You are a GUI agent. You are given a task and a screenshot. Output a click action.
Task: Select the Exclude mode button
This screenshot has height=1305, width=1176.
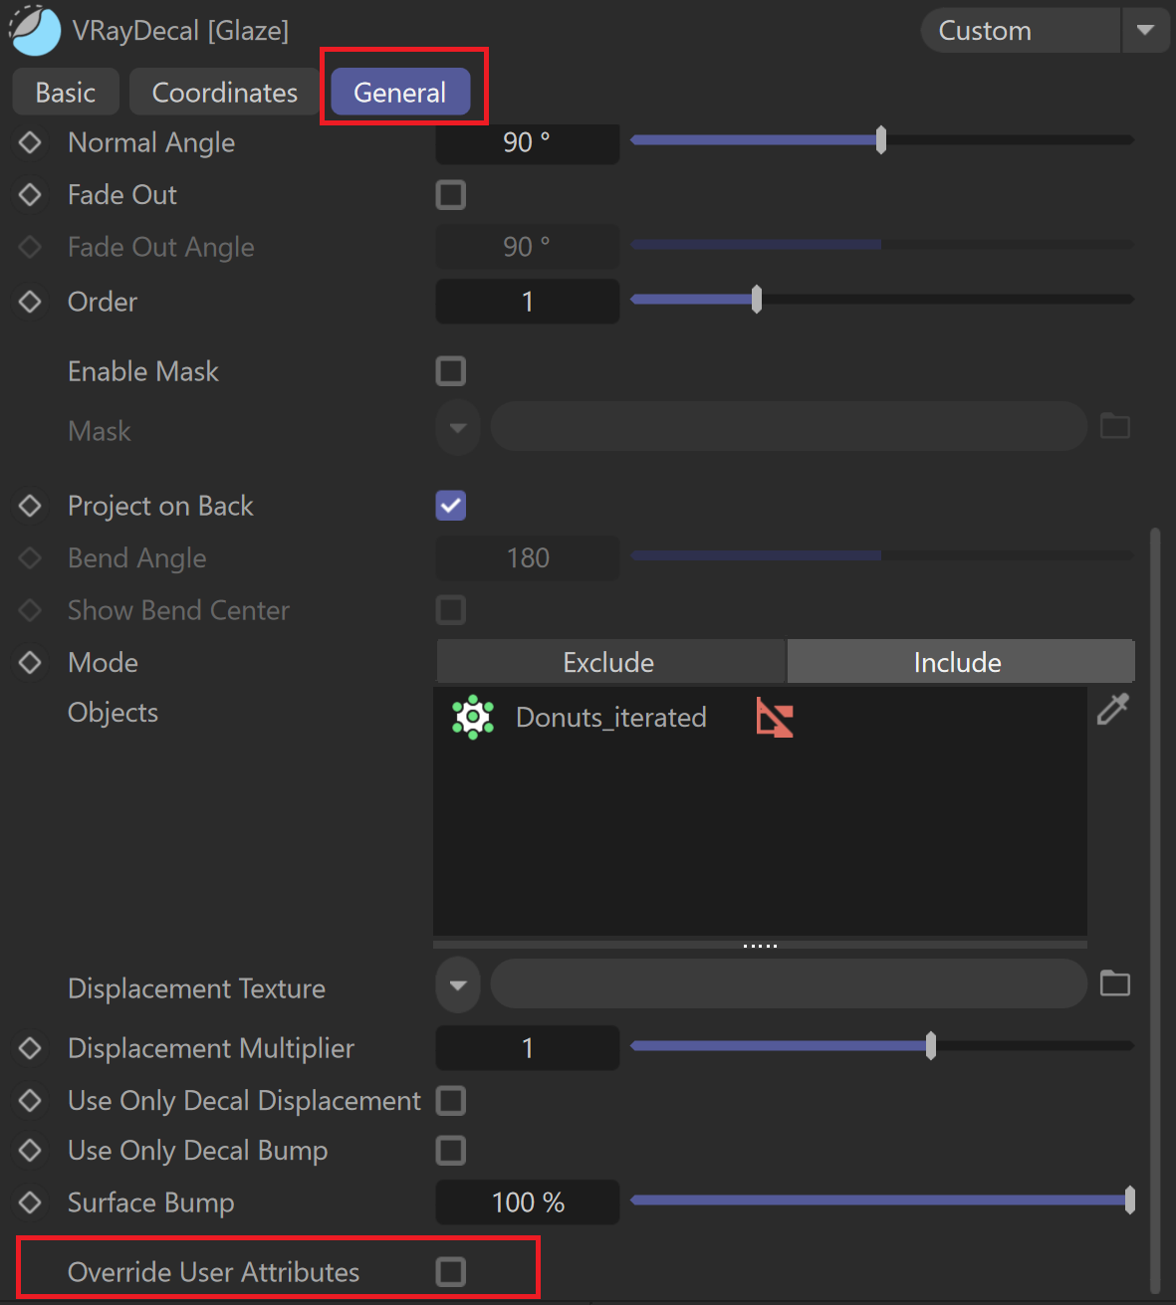[609, 662]
